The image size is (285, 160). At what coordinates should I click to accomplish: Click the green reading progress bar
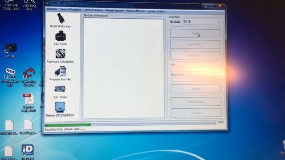(x=68, y=125)
